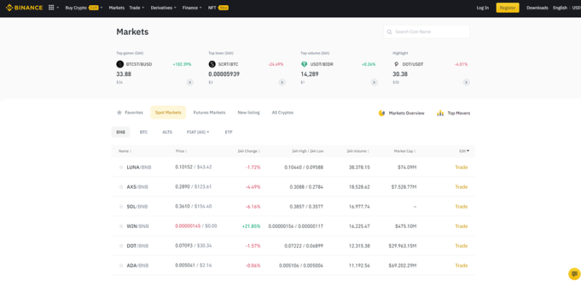Click the WIN/BNB +21.85% change value
Viewport: 581px width, 281px height.
click(251, 227)
